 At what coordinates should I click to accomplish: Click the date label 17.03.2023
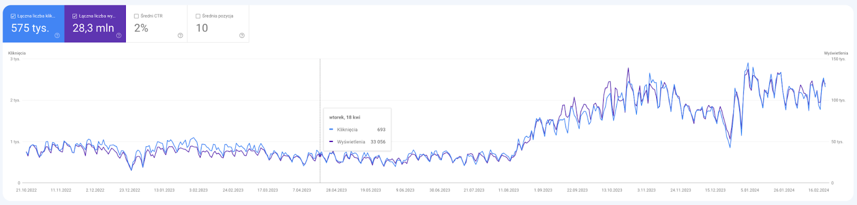pos(268,190)
